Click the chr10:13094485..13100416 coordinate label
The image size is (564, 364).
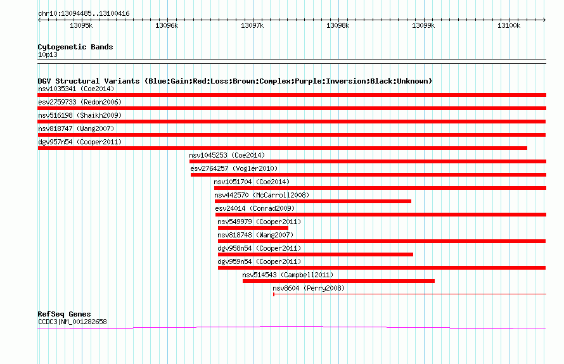pos(84,13)
